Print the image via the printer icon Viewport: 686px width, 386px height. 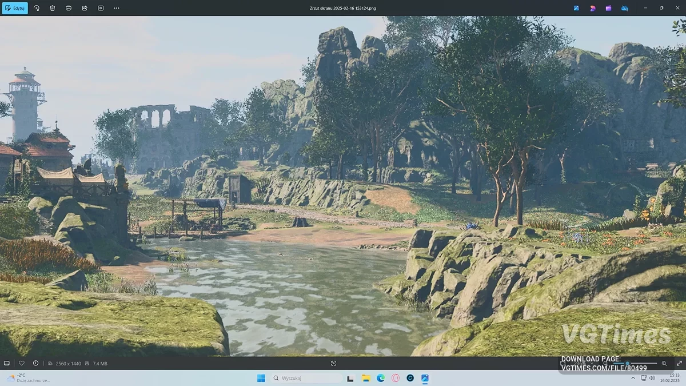[69, 8]
